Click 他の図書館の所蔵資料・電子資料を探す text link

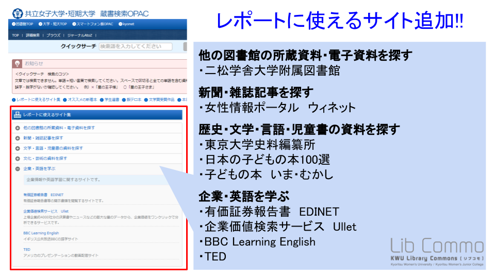pos(59,128)
